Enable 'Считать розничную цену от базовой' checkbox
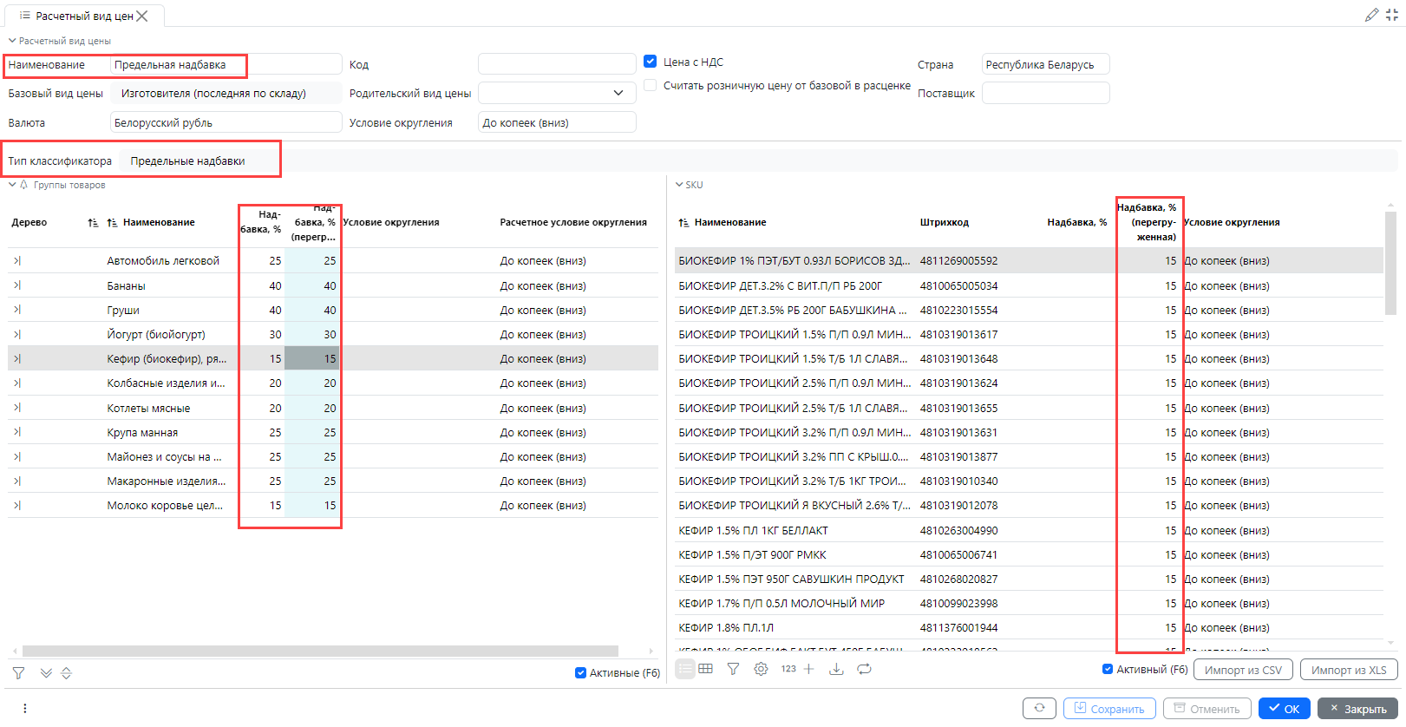The image size is (1406, 727). (x=651, y=85)
